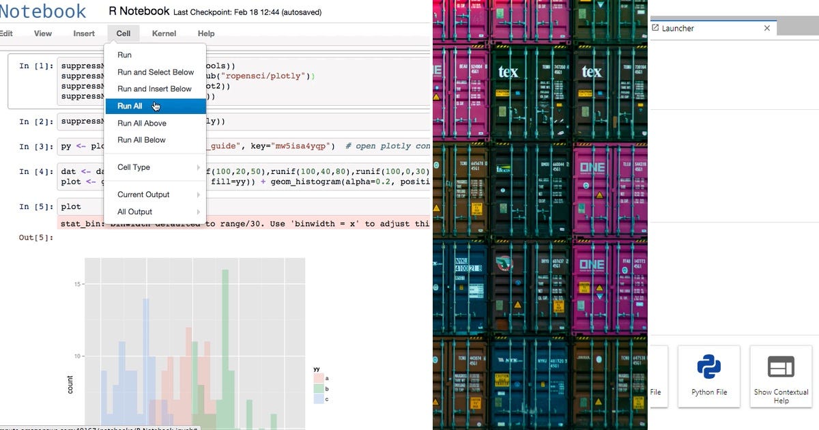819x430 pixels.
Task: Select the Show Contextual Help launcher tile
Action: 781,376
